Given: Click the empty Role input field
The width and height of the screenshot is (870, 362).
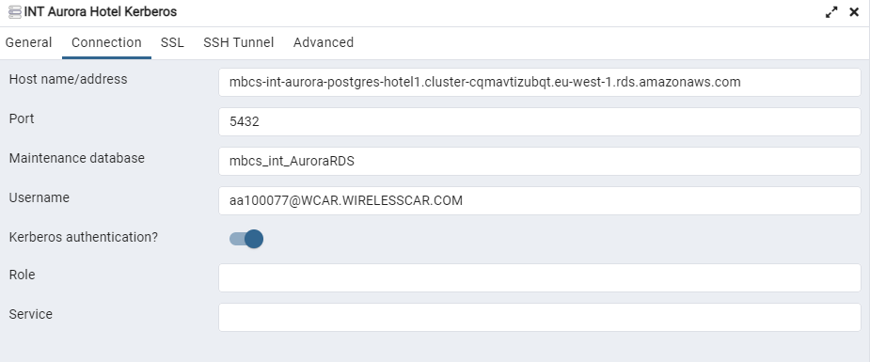Looking at the screenshot, I should [539, 277].
